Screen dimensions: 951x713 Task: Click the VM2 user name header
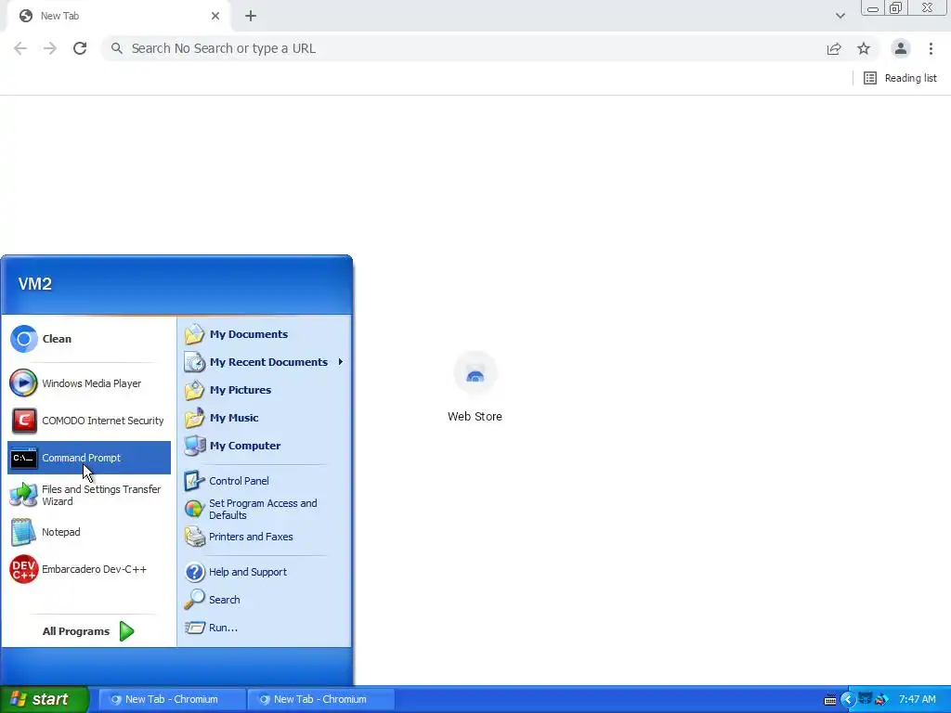pos(35,284)
